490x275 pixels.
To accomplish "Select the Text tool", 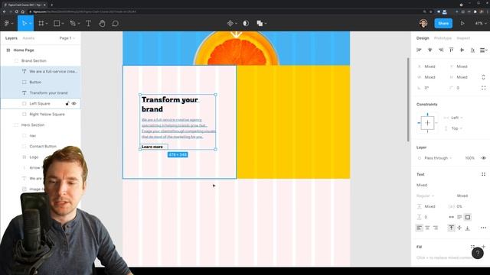I will point(89,24).
